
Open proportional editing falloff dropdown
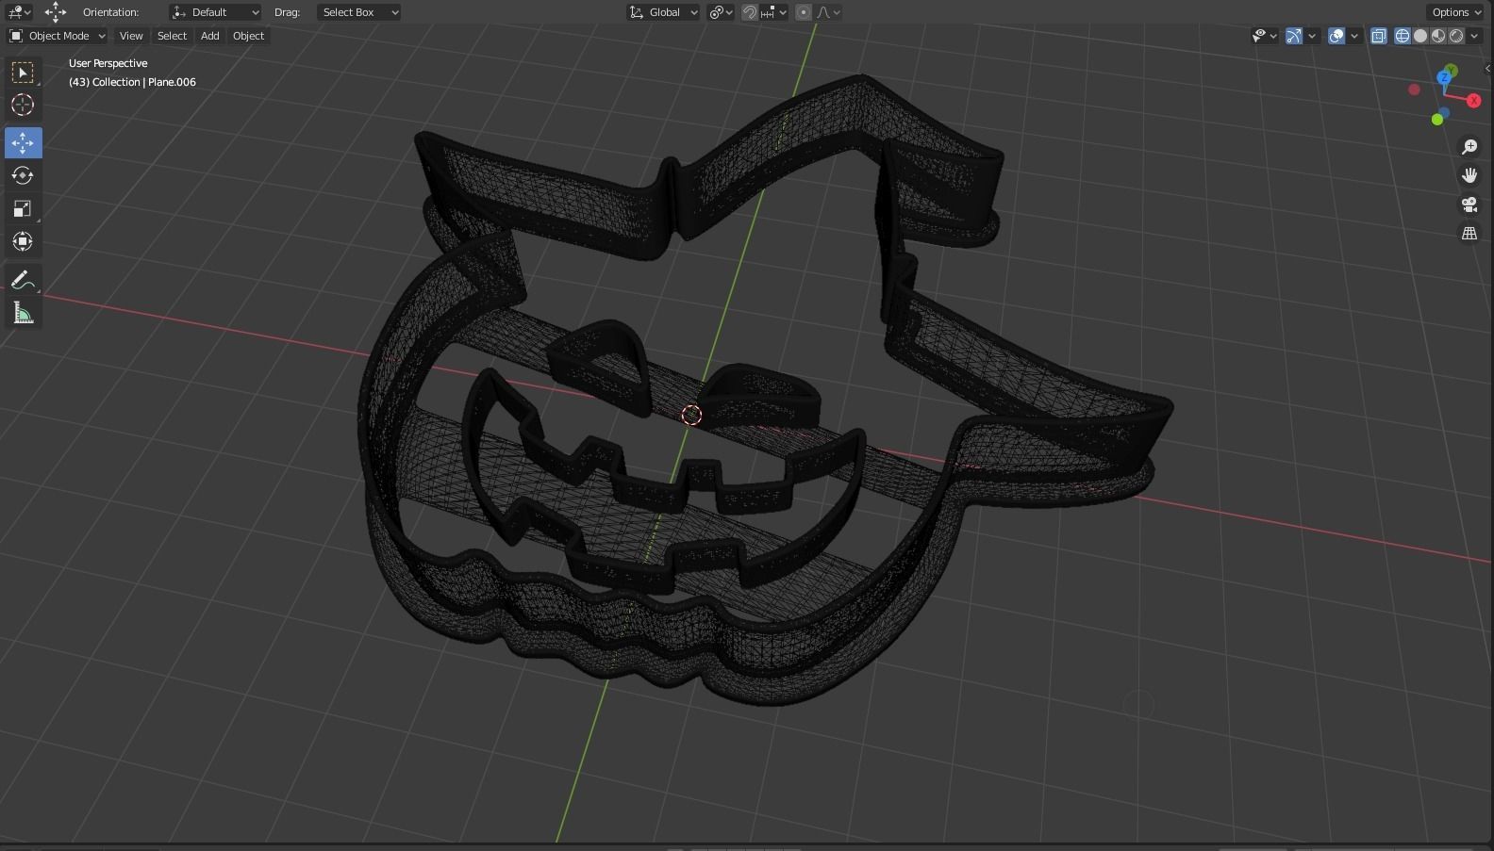[x=827, y=12]
